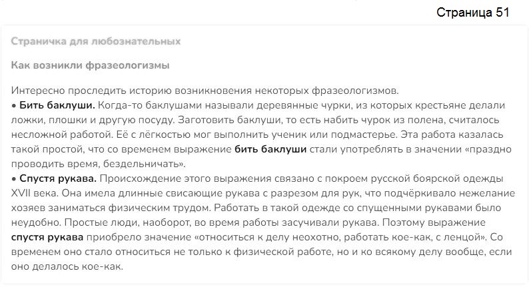Click the bold 'бить баклуши' mid-paragraph
The width and height of the screenshot is (529, 287).
coord(270,149)
